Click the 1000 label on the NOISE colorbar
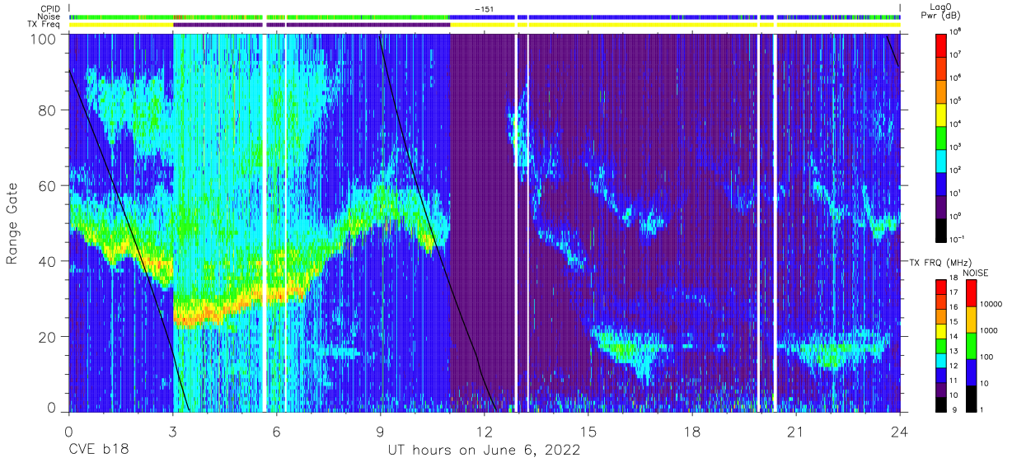The width and height of the screenshot is (1012, 467). coord(989,329)
